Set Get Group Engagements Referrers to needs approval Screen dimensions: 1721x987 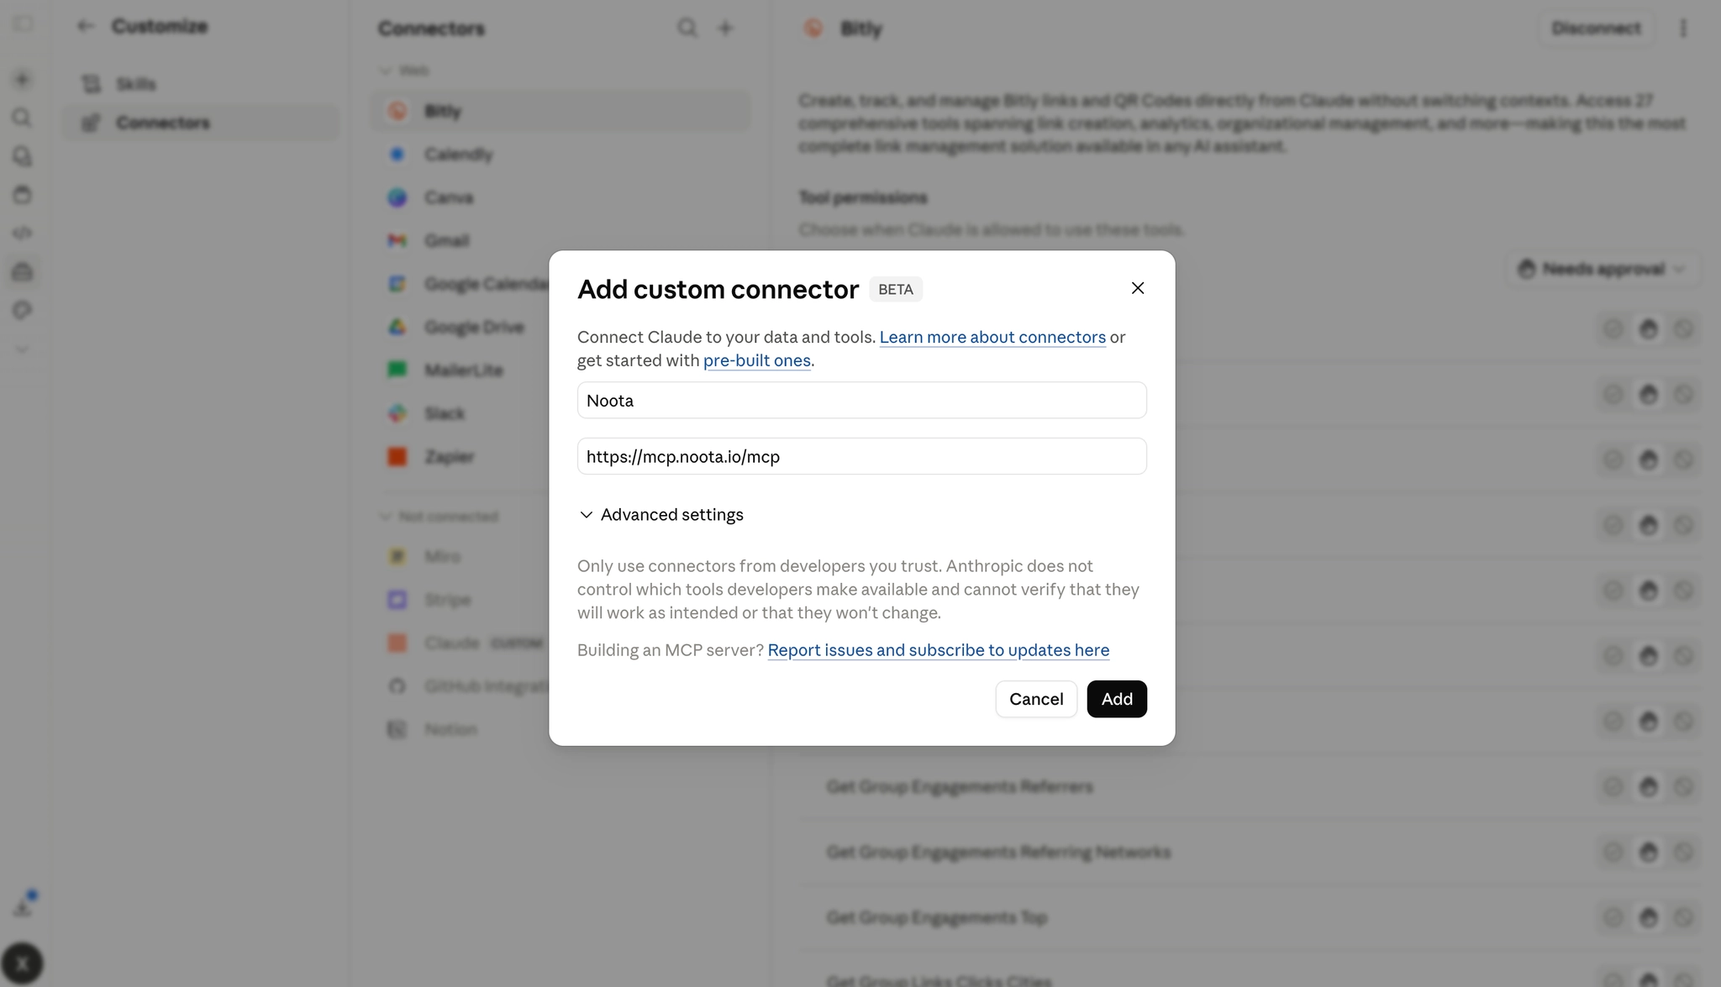[x=1649, y=787]
